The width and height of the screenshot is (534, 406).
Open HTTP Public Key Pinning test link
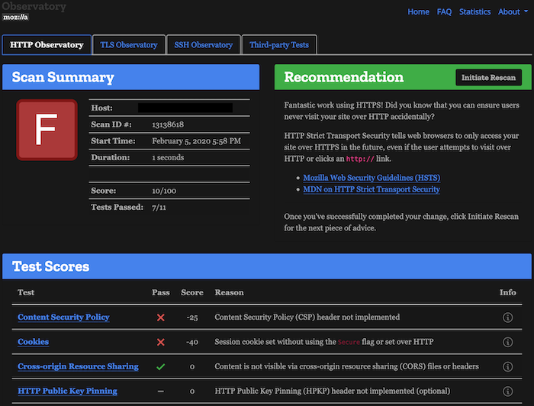point(67,391)
